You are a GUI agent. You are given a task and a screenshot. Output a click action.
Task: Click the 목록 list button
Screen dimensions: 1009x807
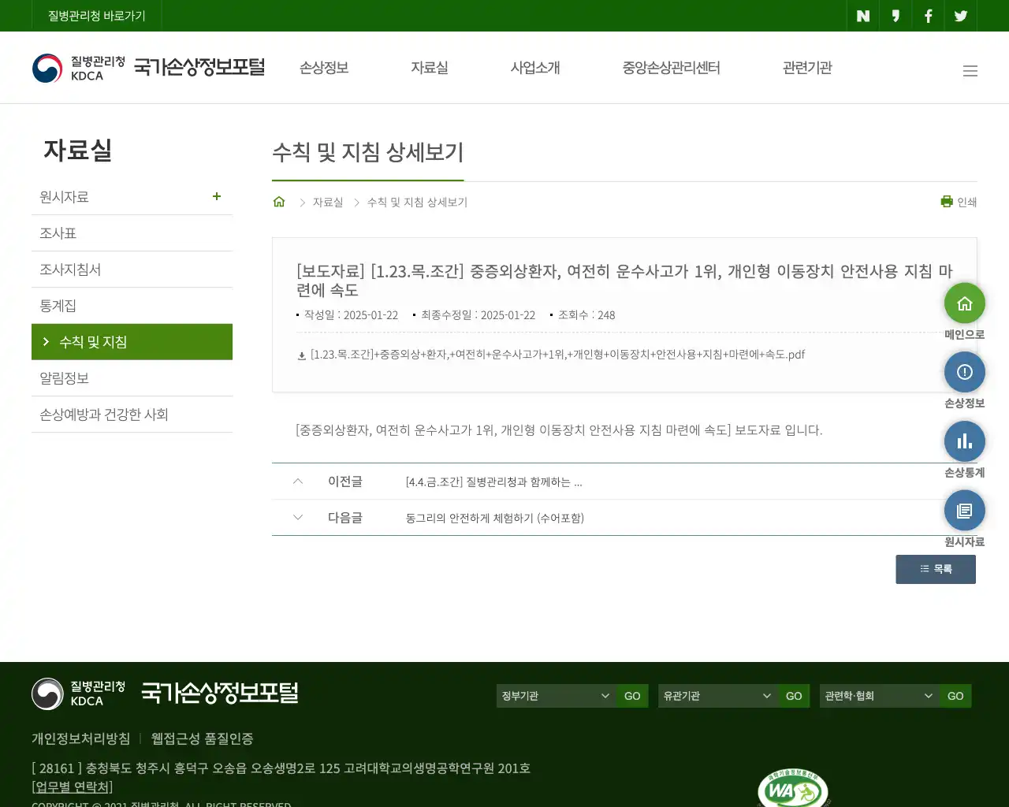[936, 569]
